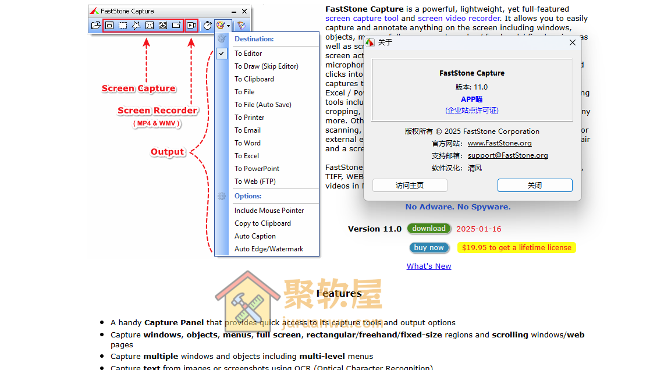
Task: Choose the Freehand Region capture star icon
Action: [x=136, y=26]
